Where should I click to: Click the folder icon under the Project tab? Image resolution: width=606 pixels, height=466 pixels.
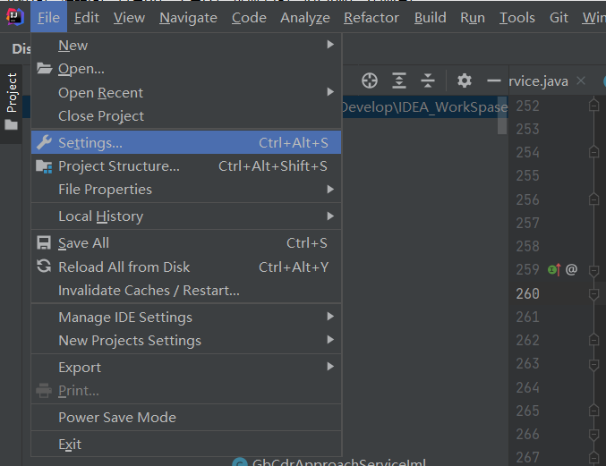(12, 124)
